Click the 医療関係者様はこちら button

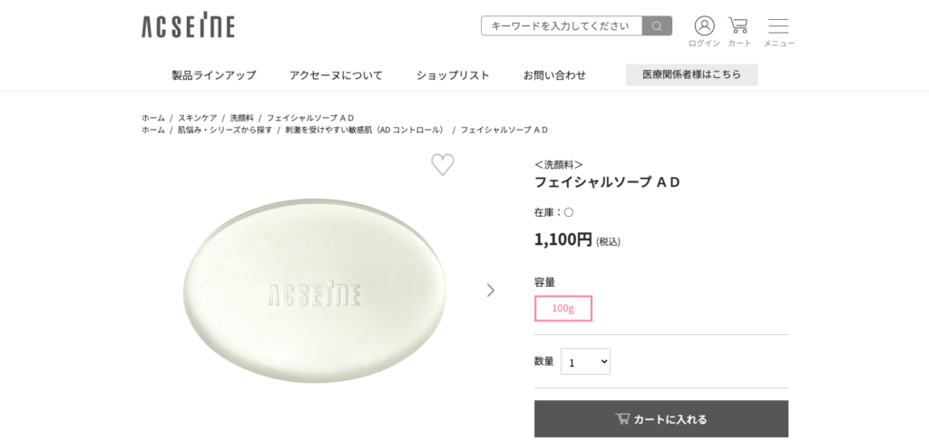tap(691, 74)
